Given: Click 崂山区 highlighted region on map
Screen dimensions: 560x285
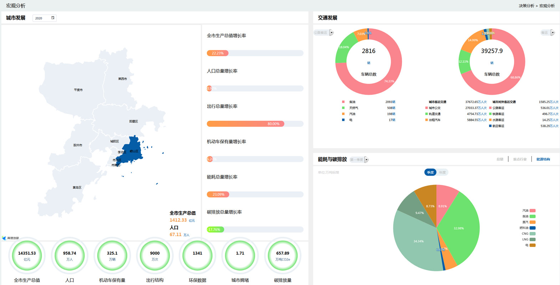Looking at the screenshot, I should [x=134, y=150].
